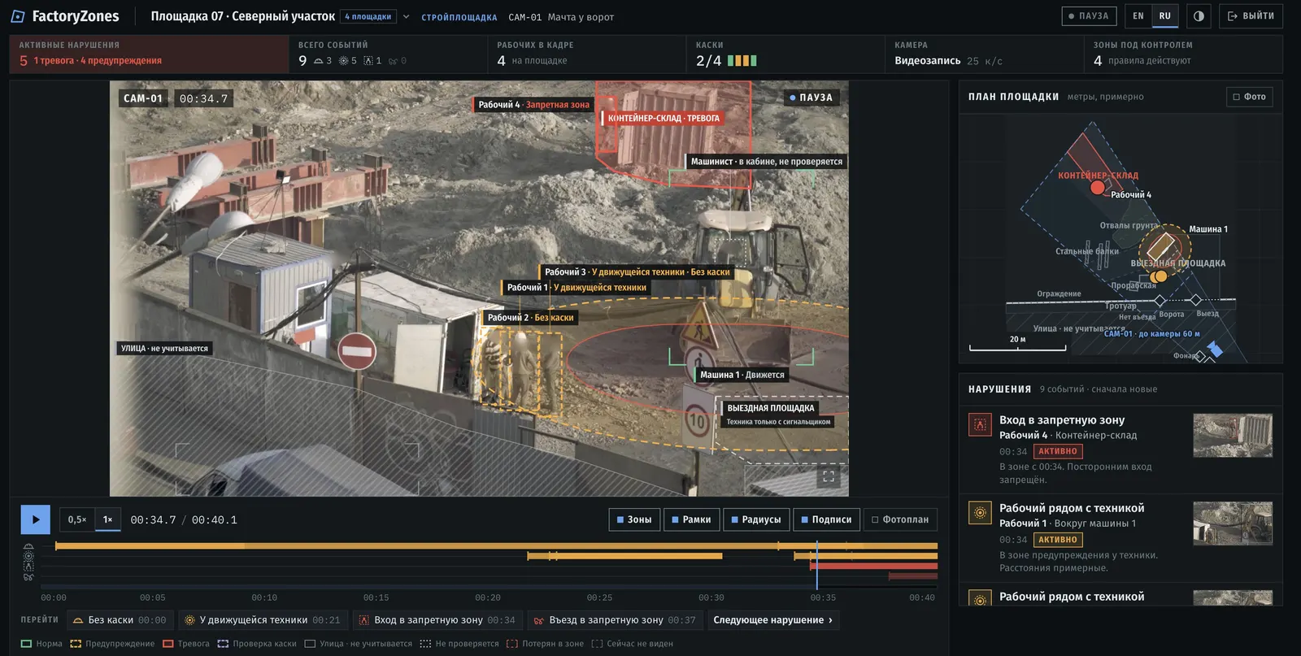Click the red Рабочий 4 dot on the plan

tap(1098, 188)
